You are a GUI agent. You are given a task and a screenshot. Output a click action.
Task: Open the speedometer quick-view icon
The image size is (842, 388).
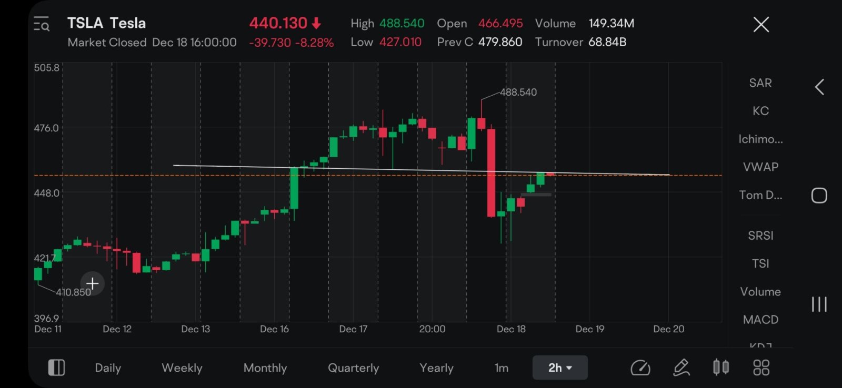640,367
